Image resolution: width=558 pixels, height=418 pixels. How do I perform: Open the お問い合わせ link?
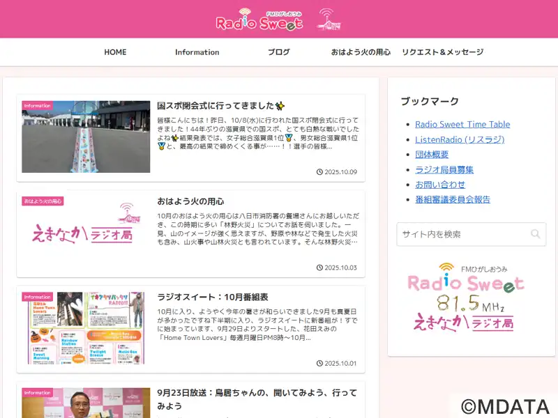pos(440,185)
